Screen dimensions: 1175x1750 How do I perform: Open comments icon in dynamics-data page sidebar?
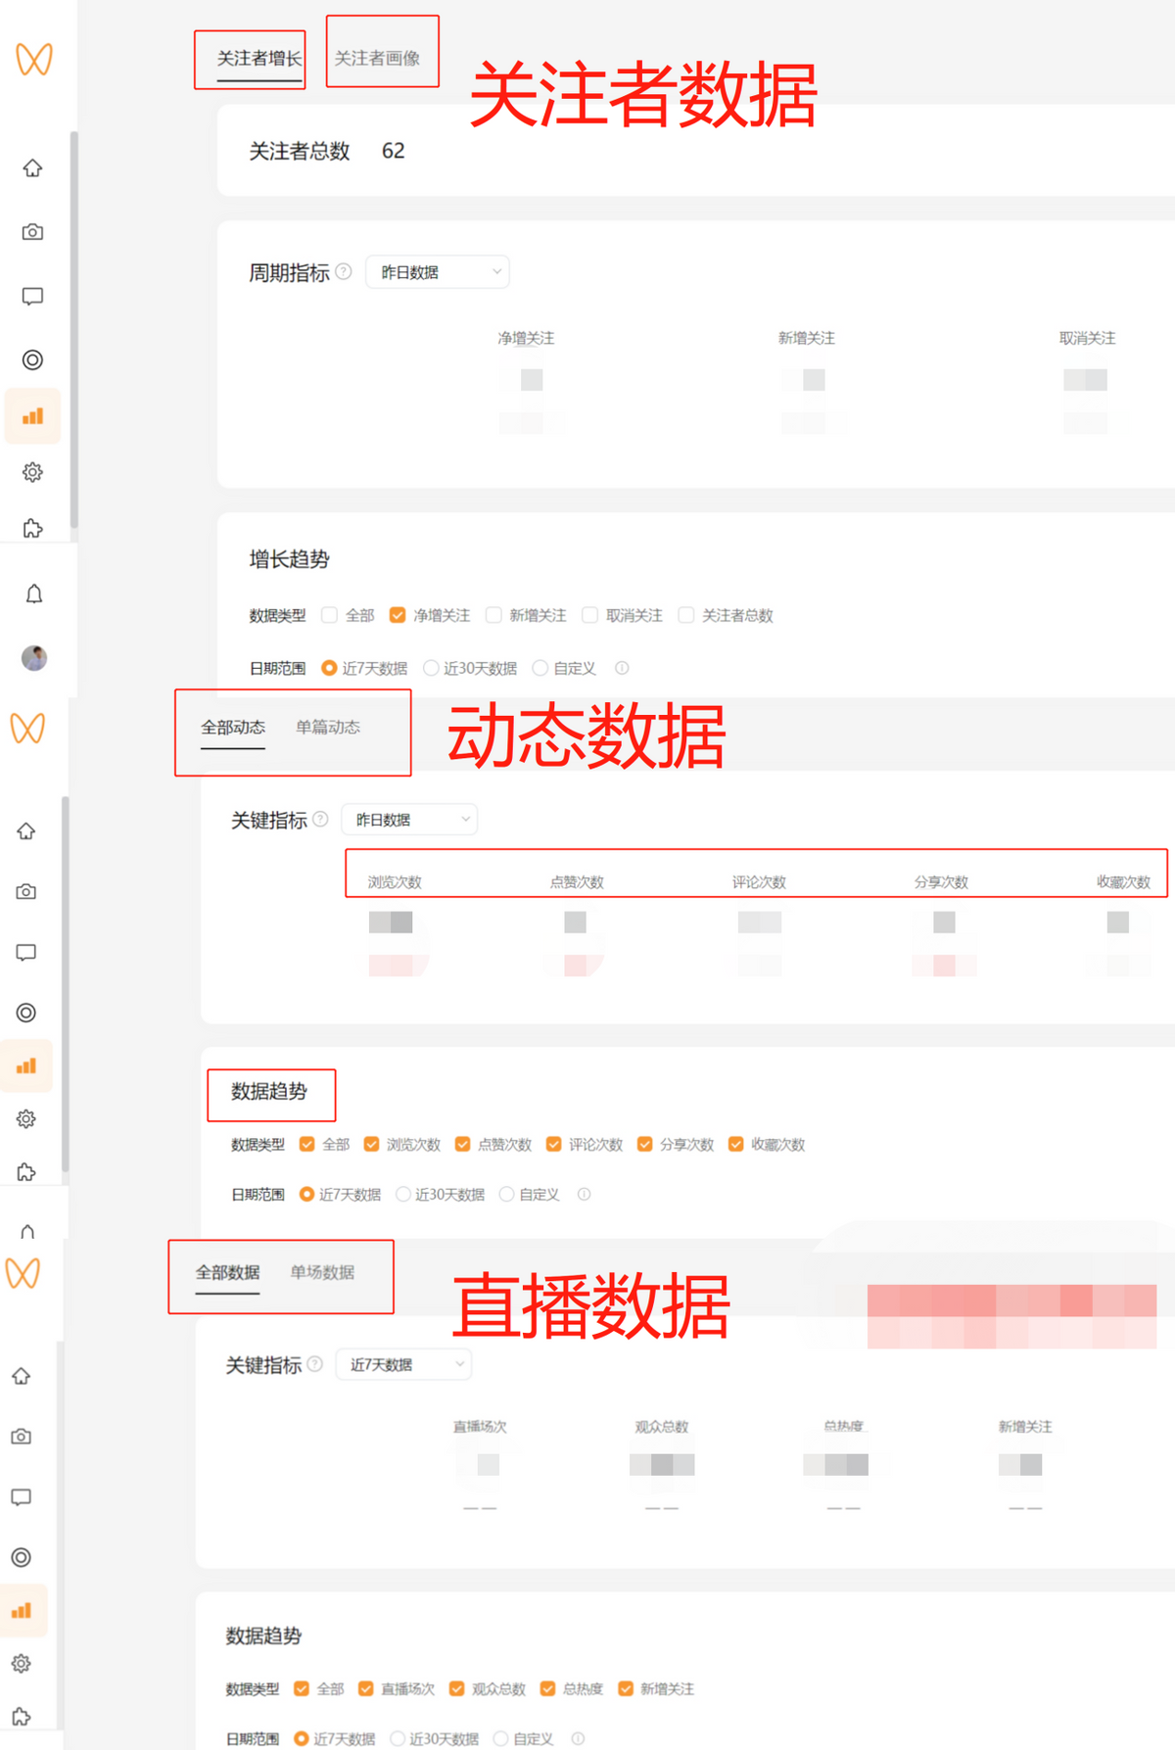click(x=26, y=953)
